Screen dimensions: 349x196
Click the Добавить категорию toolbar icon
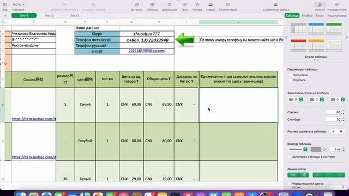tap(64, 5)
